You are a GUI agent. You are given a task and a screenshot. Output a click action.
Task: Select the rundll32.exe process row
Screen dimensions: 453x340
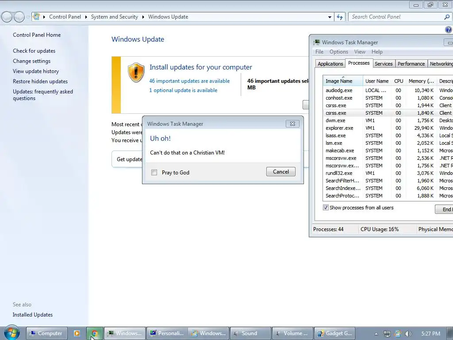[x=388, y=173]
